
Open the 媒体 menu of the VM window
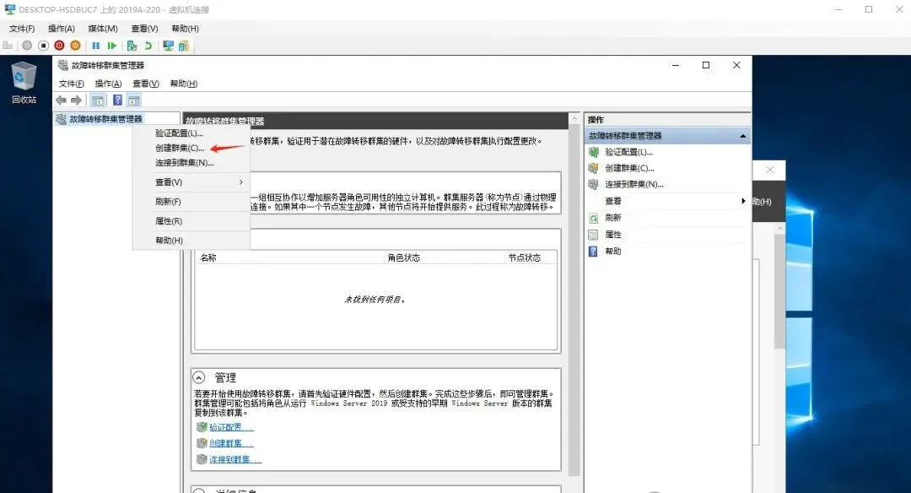coord(101,28)
